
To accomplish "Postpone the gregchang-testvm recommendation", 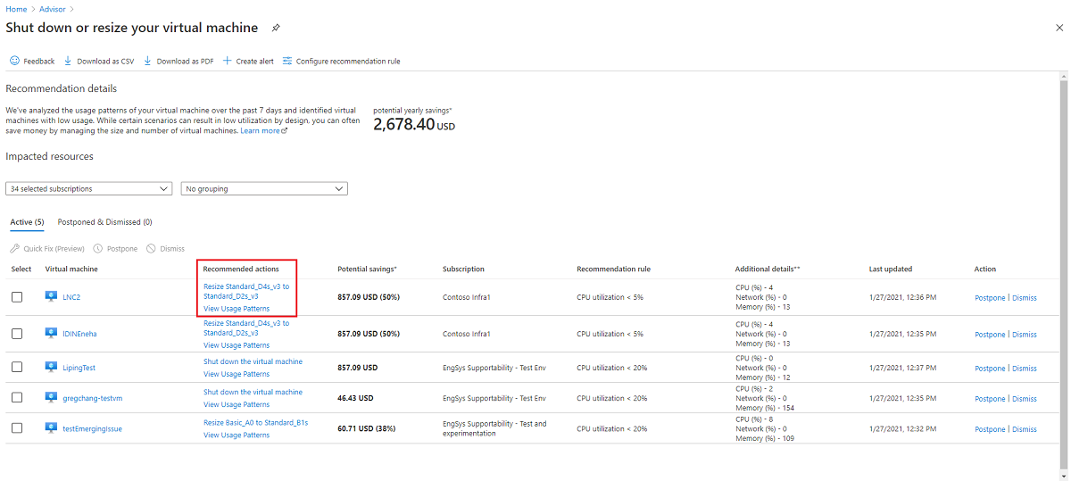I will pyautogui.click(x=990, y=399).
